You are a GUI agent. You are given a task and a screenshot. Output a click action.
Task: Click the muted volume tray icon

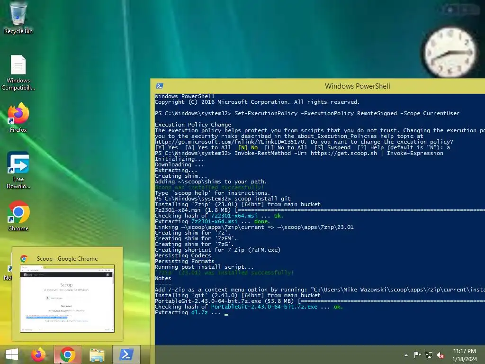tap(440, 355)
